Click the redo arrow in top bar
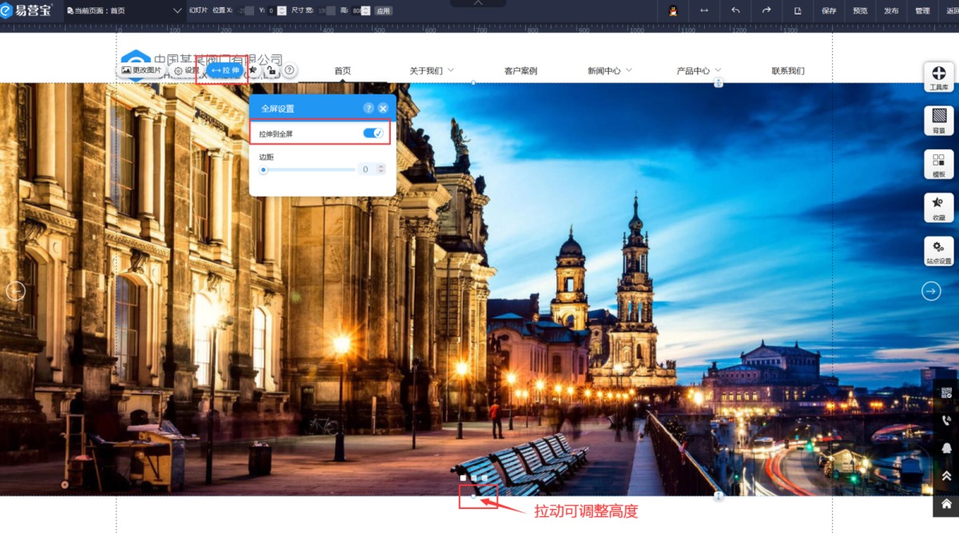Image resolution: width=959 pixels, height=533 pixels. [x=766, y=10]
